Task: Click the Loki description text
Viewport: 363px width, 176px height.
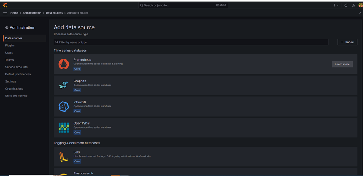Action: 112,156
